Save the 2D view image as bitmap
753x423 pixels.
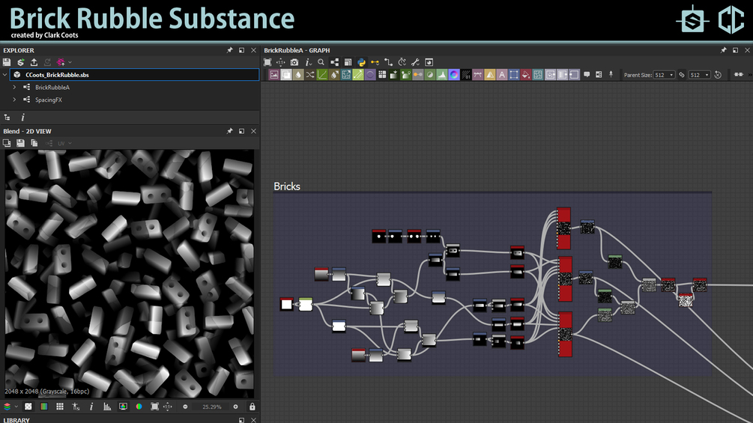20,143
